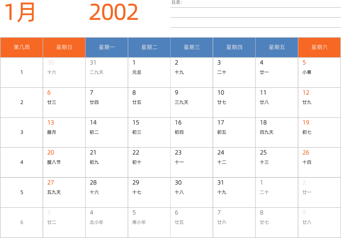The image size is (341, 238).
Task: Choose greyed day 1 marked 二十
Action: click(x=277, y=193)
